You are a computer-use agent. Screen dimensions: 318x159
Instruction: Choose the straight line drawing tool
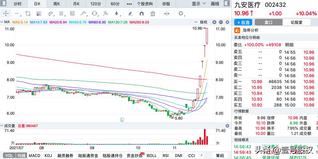[x=17, y=14]
